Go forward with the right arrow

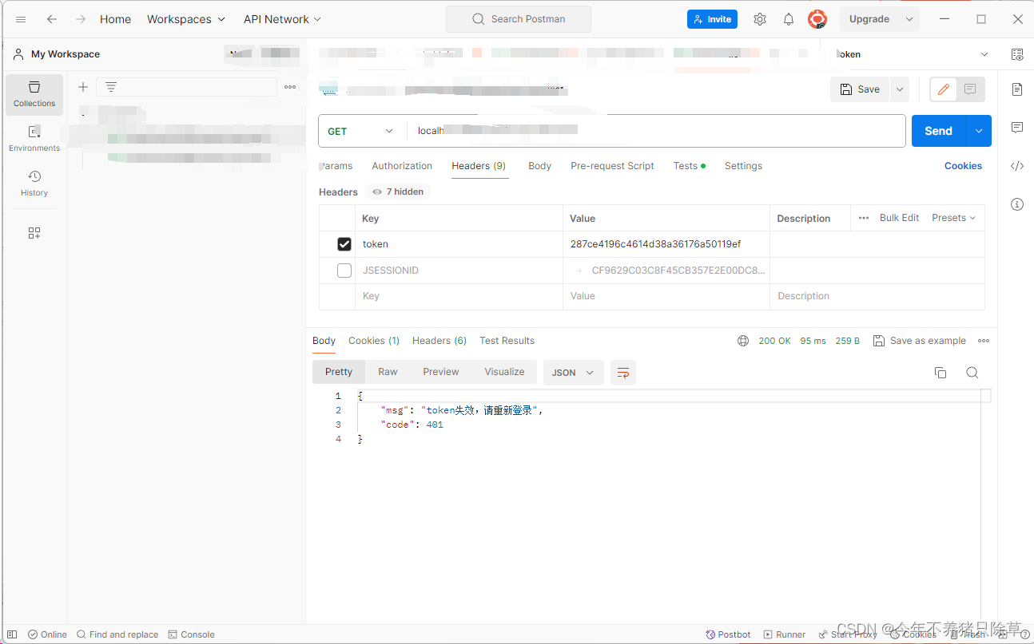(80, 19)
